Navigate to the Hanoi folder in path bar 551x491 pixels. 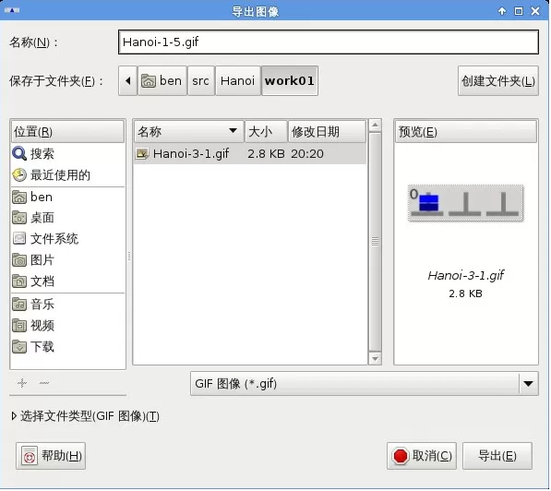coord(237,81)
